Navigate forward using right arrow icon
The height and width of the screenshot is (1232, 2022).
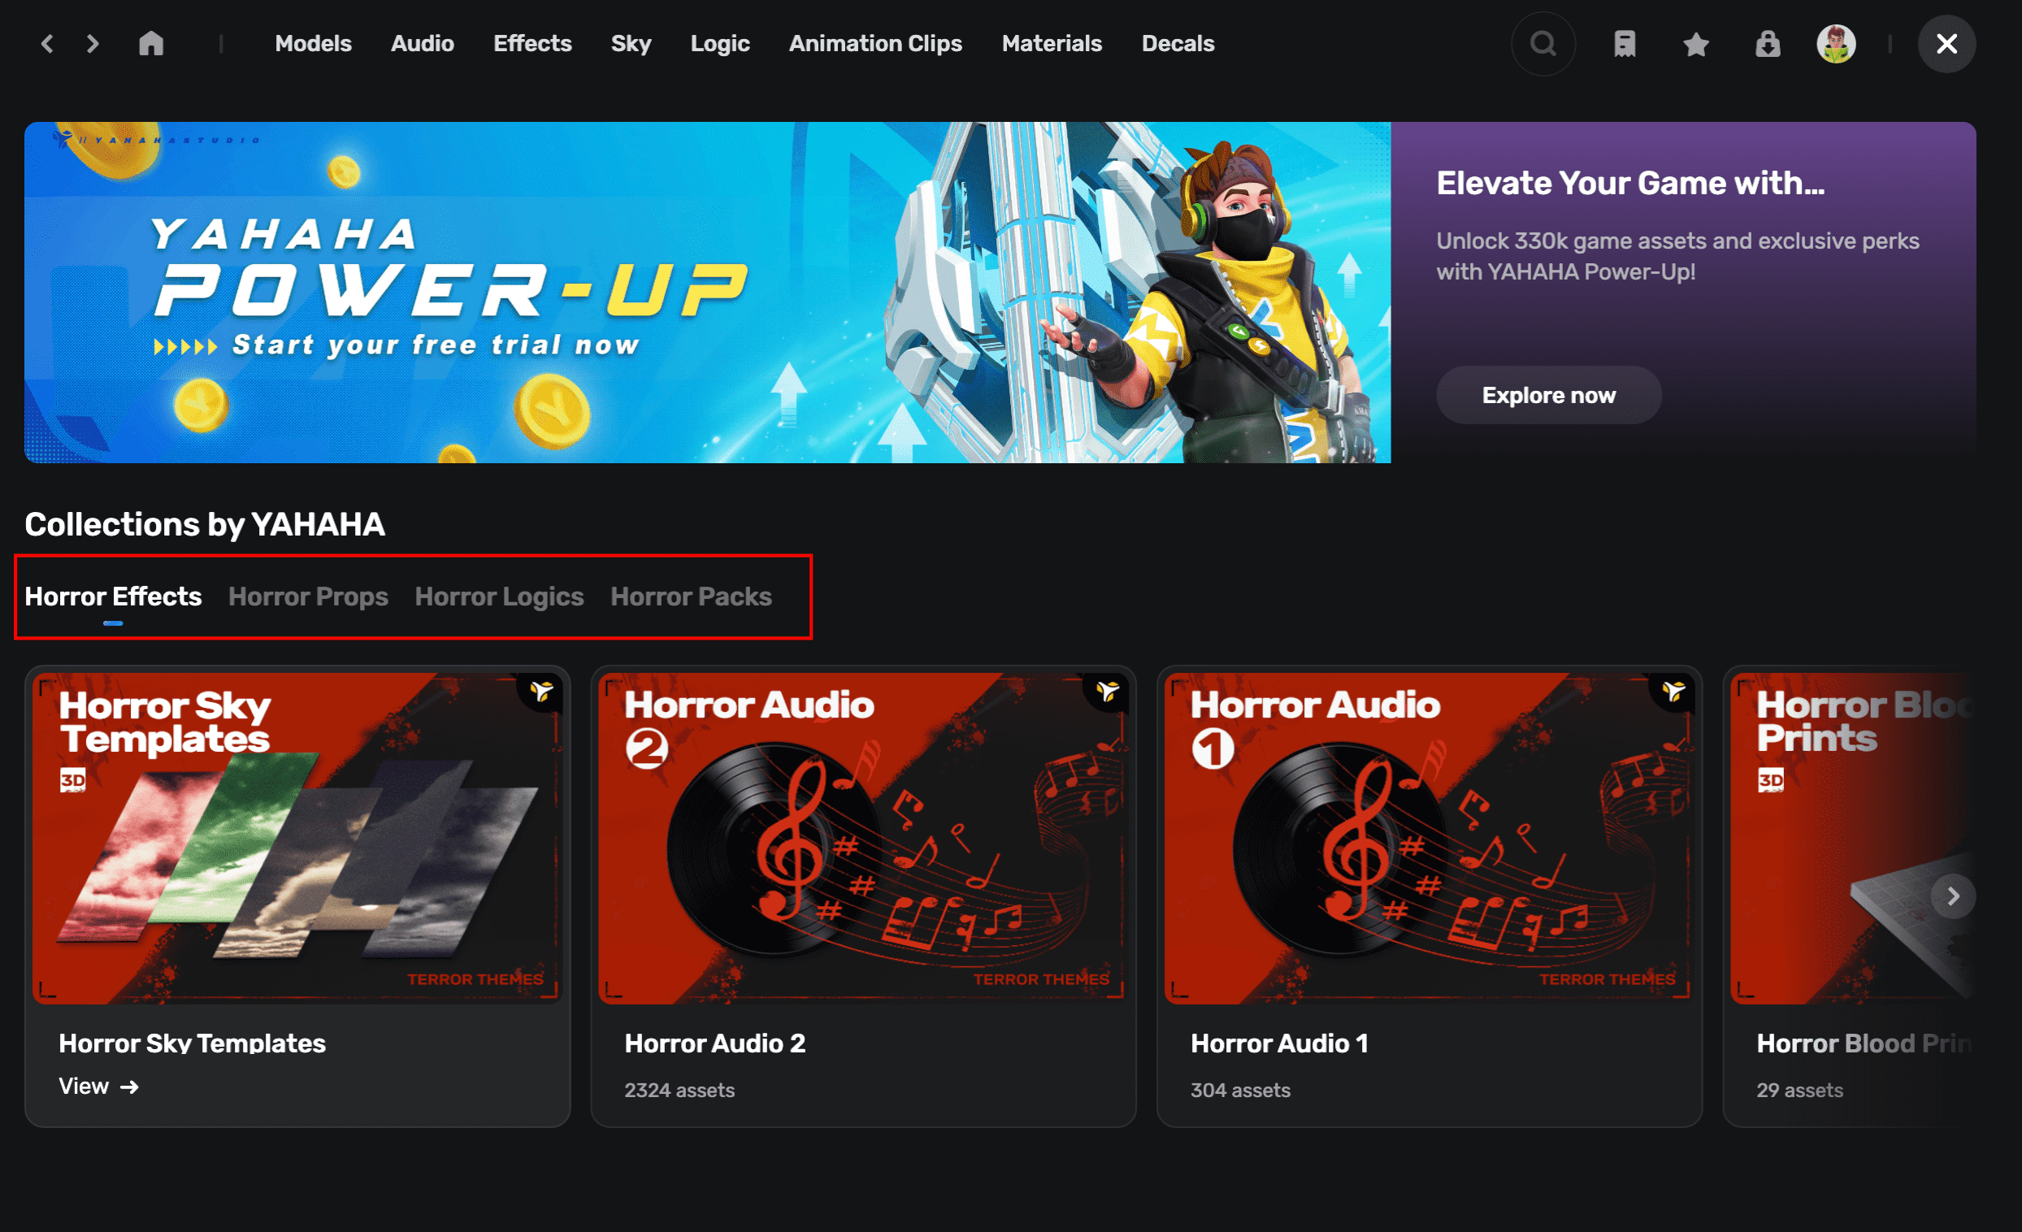click(x=1954, y=896)
